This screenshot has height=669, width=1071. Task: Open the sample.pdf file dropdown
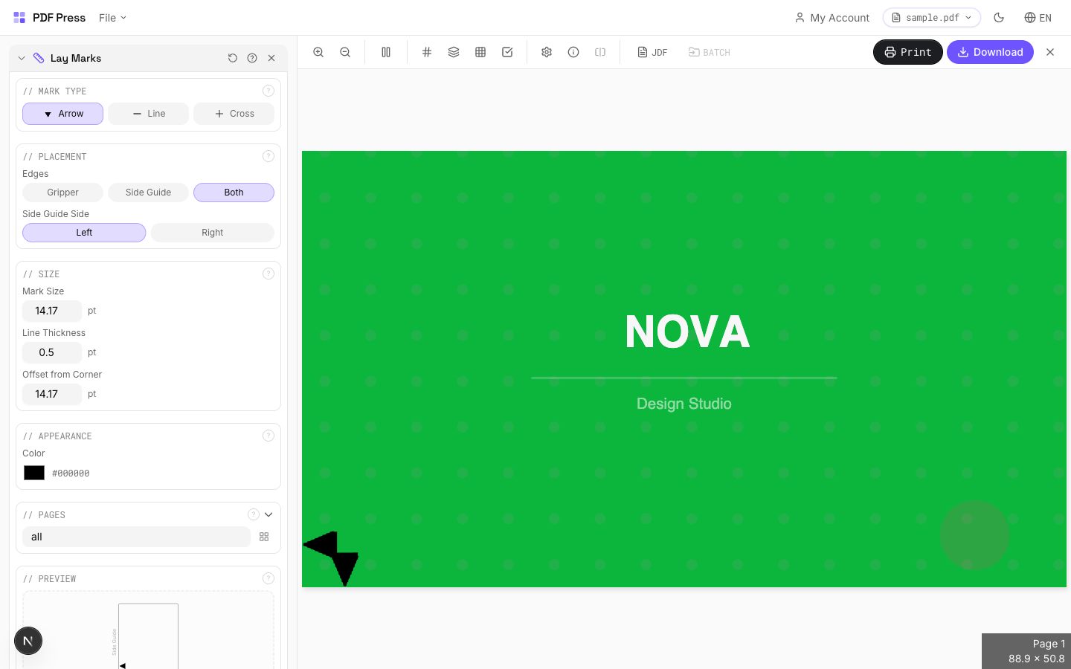931,18
